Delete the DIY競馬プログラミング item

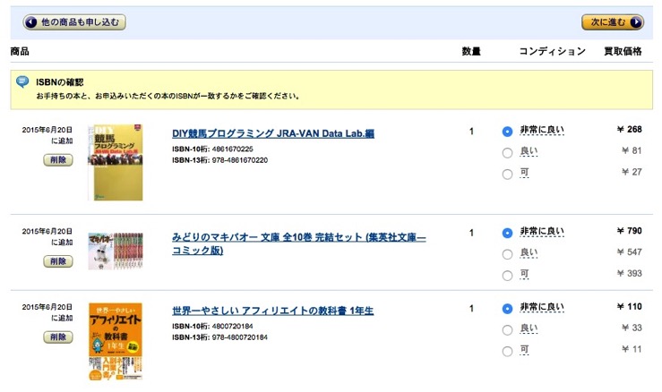point(58,160)
